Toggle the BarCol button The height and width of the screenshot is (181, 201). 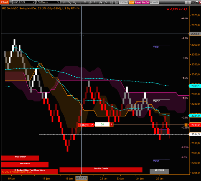pyautogui.click(x=145, y=2)
